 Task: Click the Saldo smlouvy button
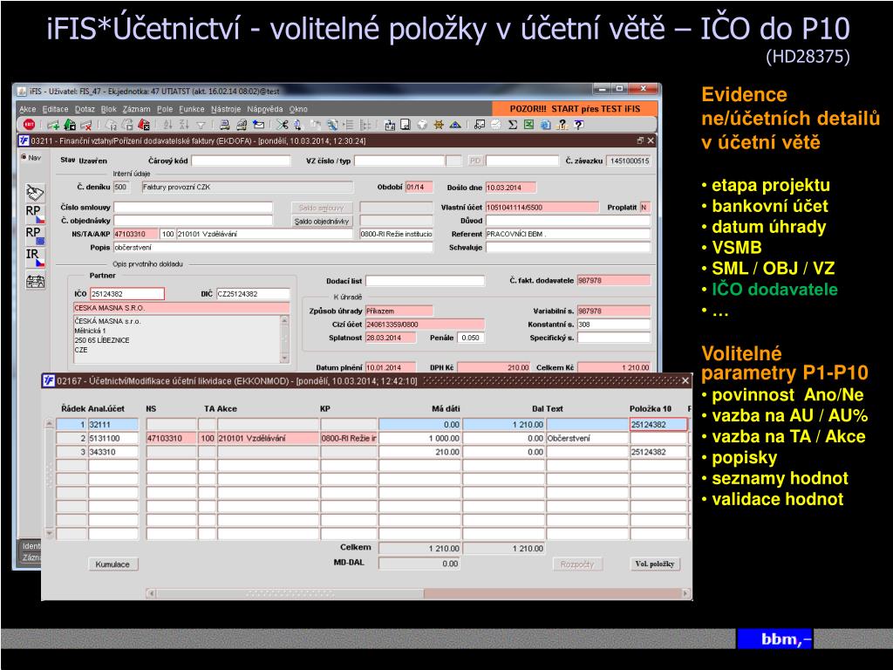click(x=322, y=208)
